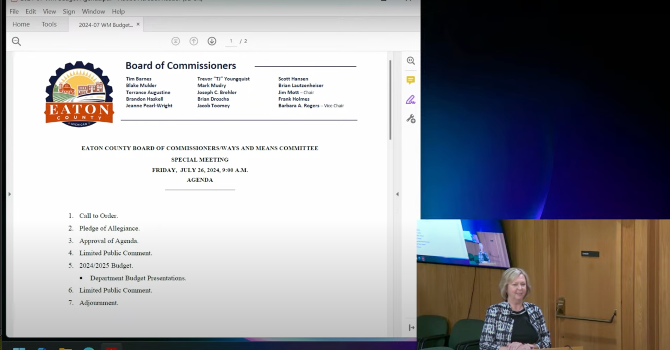Click the scroll mode toolbar icon
670x350 pixels.
176,41
